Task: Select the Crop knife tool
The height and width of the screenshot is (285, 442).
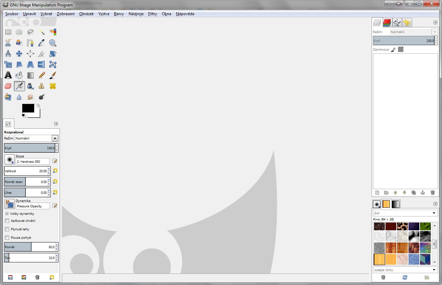Action: pos(42,54)
